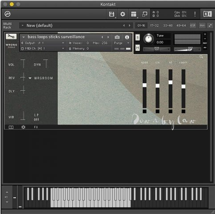Click the instrument volume slider
Viewport: 215px width, 214px height.
point(188,49)
